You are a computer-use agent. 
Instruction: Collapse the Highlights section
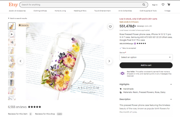[171, 84]
